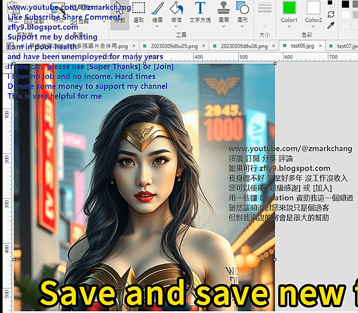Switch to the 20230309d6u05.png tab

(x=174, y=46)
